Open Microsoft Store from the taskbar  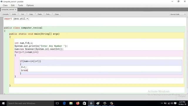pyautogui.click(x=84, y=103)
